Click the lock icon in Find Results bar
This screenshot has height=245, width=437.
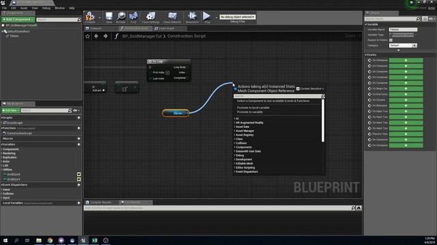click(359, 208)
